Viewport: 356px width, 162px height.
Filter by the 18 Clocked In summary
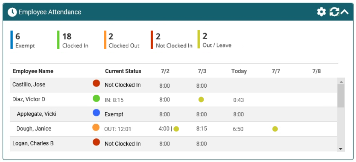[73, 40]
